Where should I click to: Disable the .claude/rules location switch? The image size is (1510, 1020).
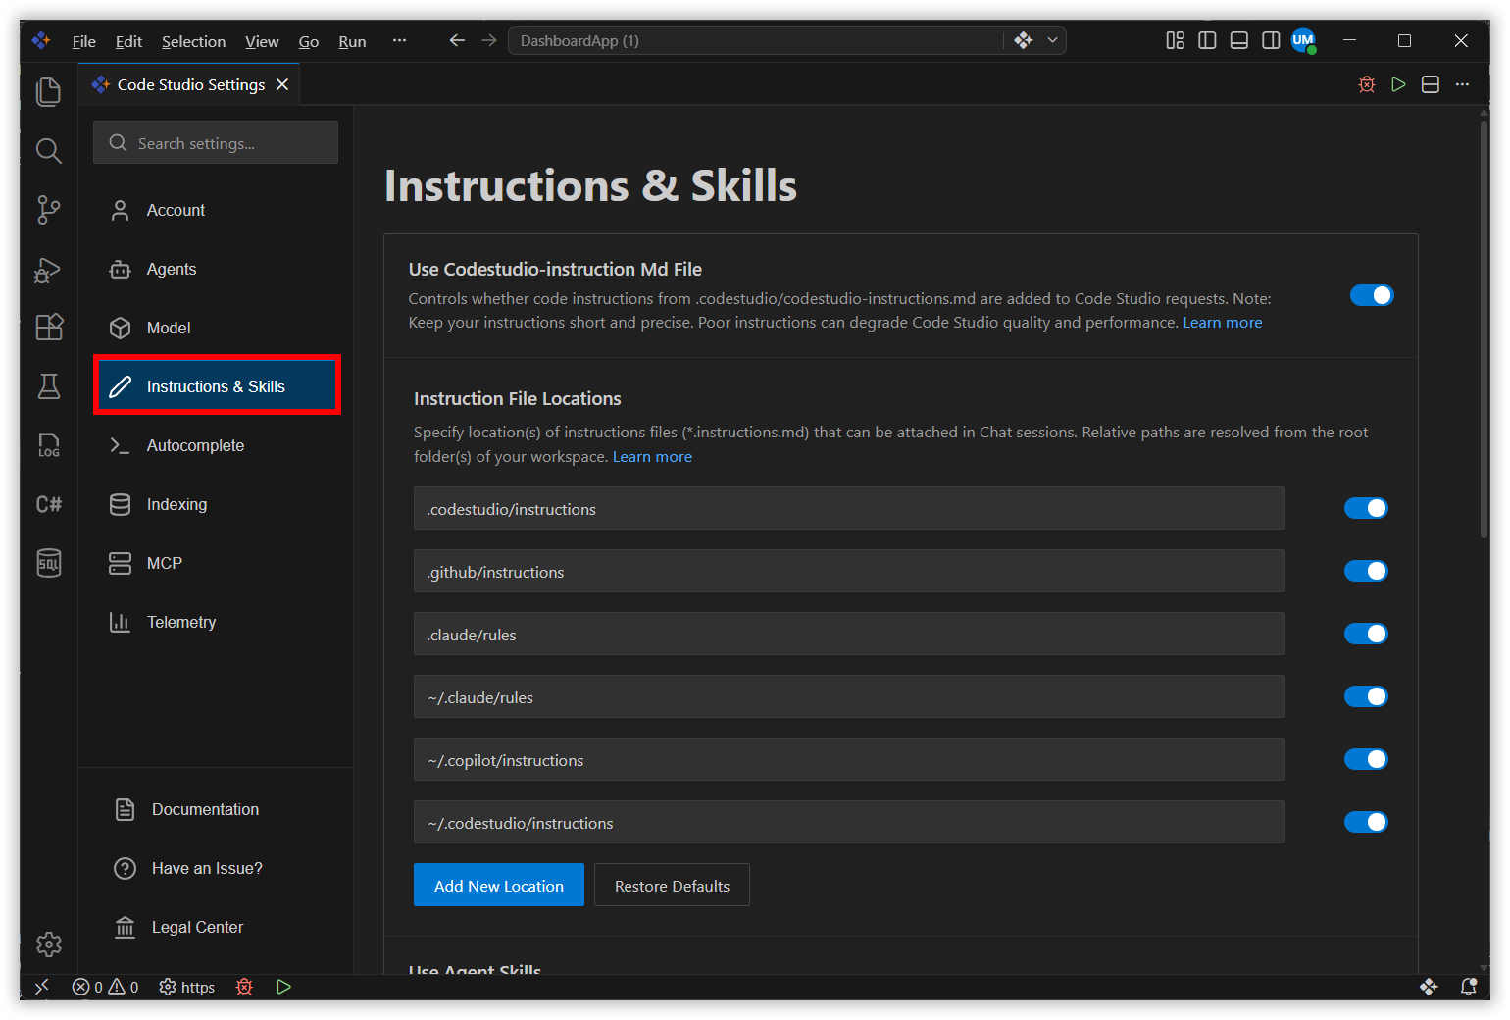coord(1366,634)
